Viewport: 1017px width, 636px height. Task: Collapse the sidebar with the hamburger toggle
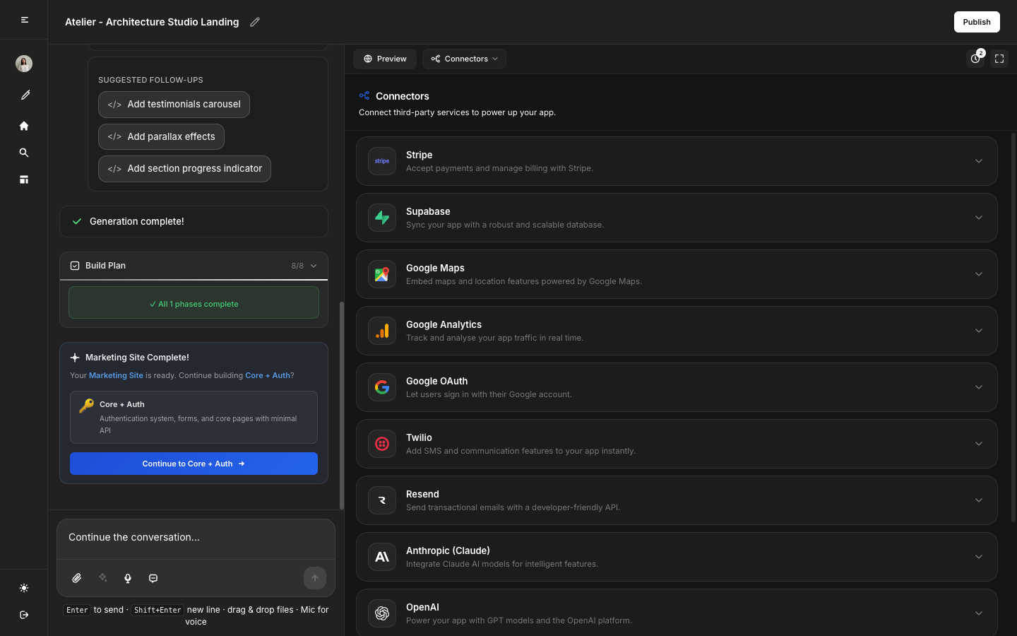[x=24, y=20]
